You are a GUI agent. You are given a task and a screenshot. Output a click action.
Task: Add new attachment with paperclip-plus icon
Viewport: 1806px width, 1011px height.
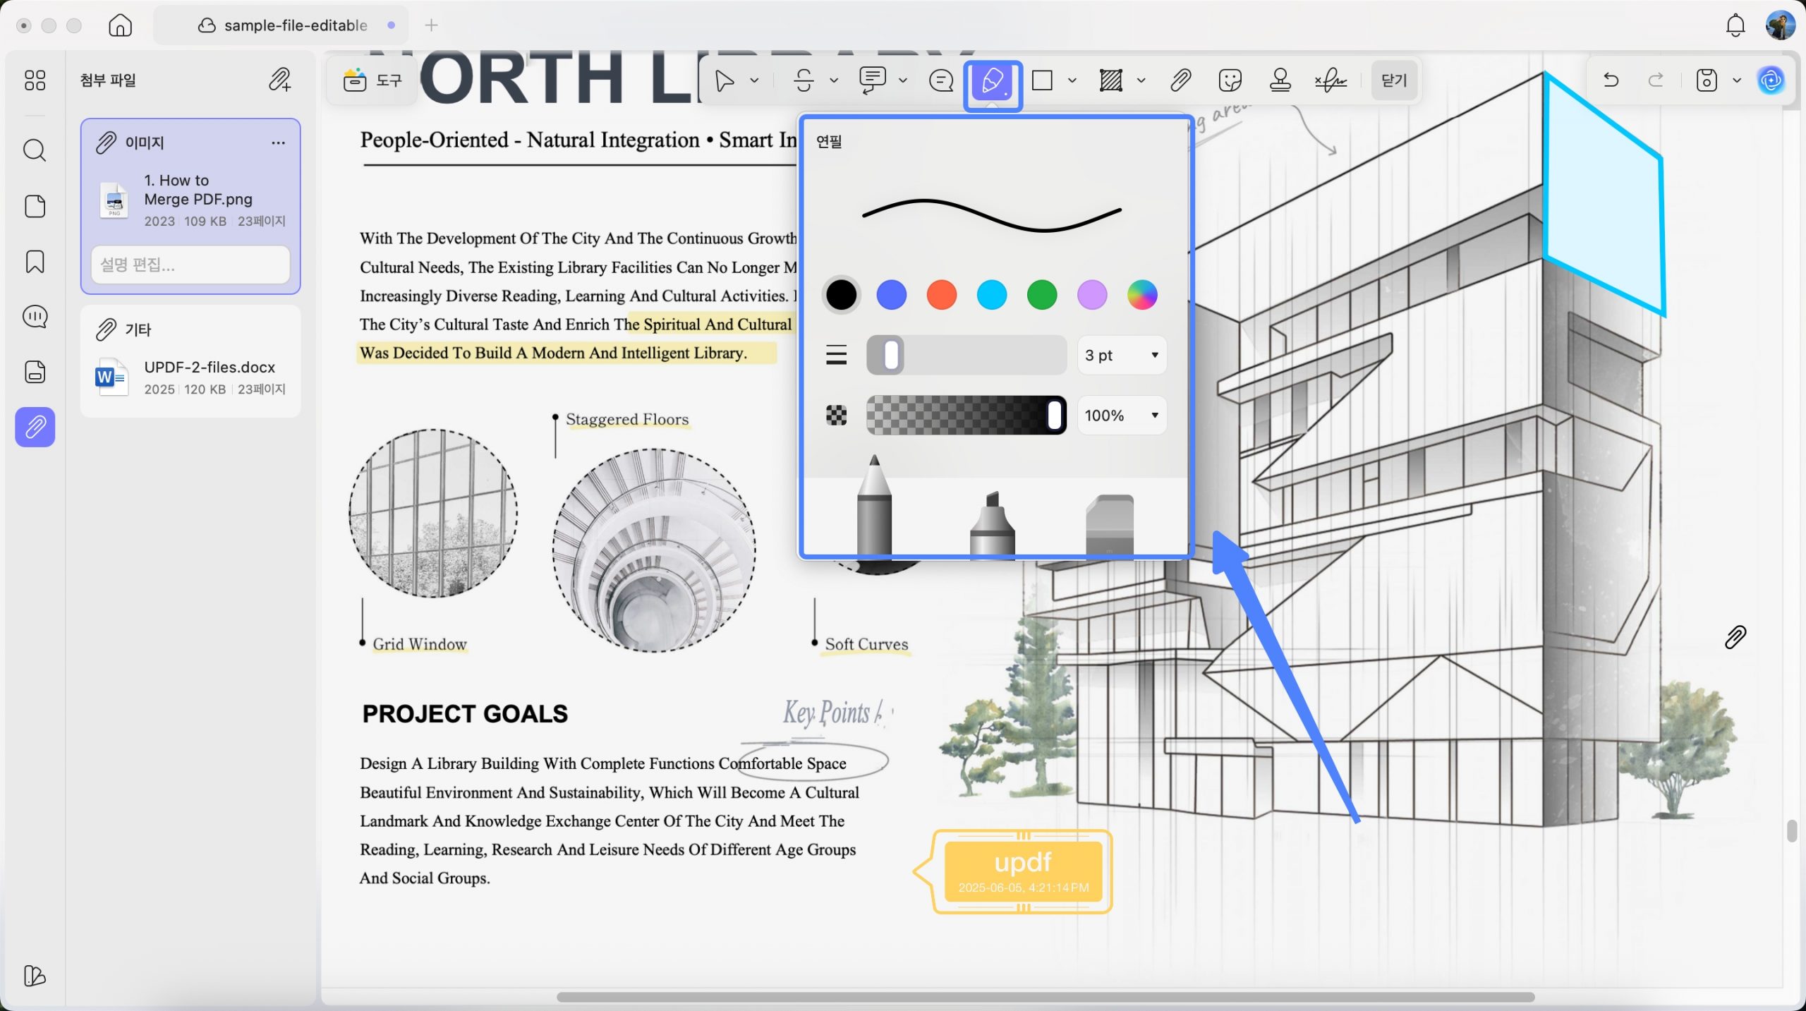pos(279,80)
